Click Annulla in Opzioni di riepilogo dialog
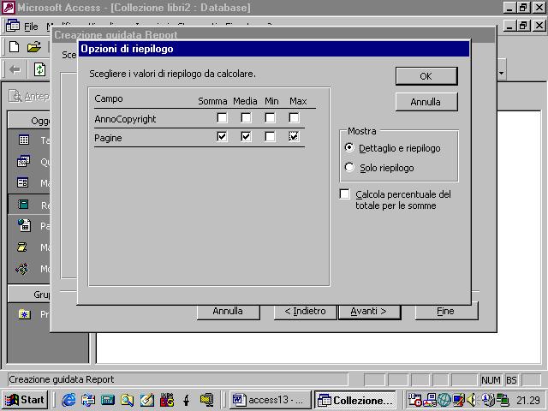548x411 pixels. click(426, 102)
